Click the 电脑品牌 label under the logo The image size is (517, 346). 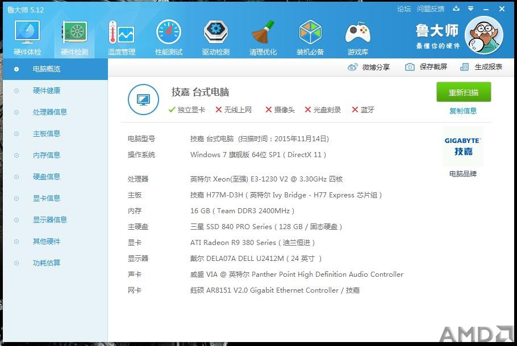[463, 174]
